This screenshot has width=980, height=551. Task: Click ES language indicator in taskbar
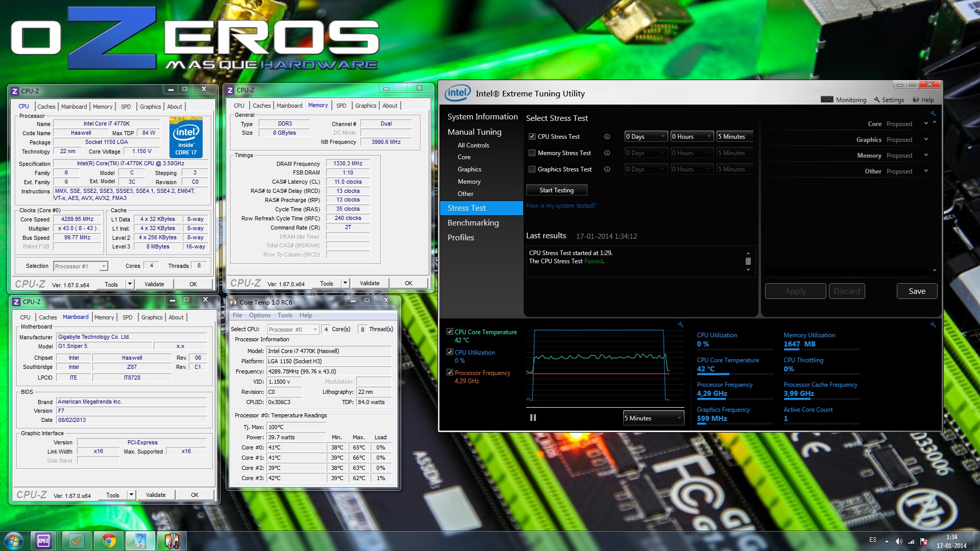pos(873,540)
